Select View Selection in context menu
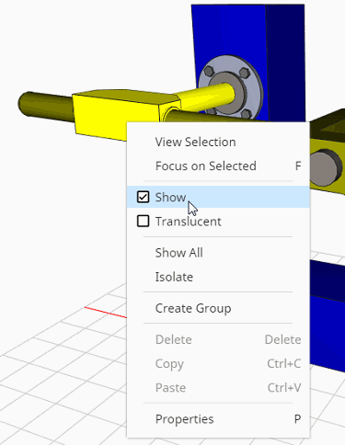 coord(218,142)
